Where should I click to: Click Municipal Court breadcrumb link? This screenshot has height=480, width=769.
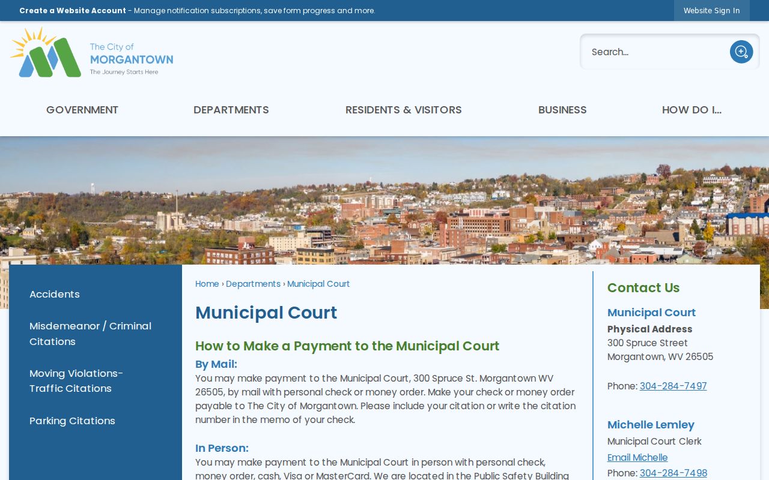point(318,284)
